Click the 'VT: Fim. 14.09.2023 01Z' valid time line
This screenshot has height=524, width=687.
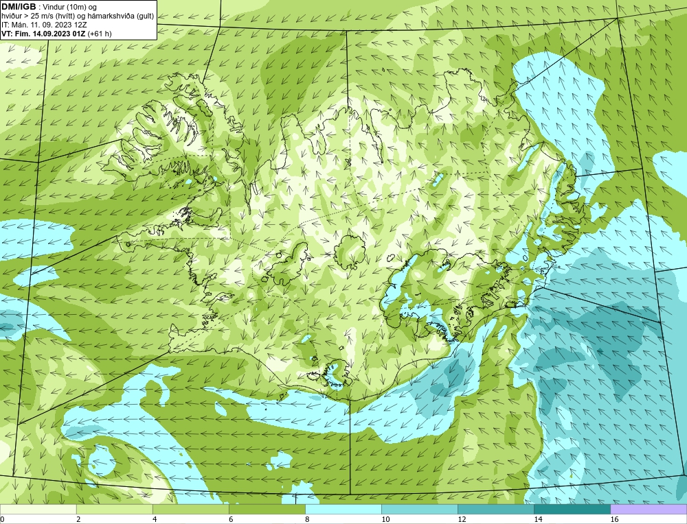tap(56, 34)
